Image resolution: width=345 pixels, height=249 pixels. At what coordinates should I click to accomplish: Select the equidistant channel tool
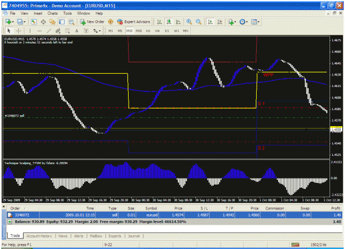(x=58, y=31)
